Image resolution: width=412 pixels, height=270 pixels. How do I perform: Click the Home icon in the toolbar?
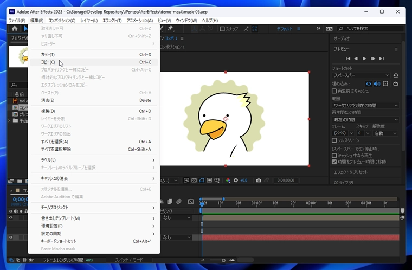click(15, 29)
